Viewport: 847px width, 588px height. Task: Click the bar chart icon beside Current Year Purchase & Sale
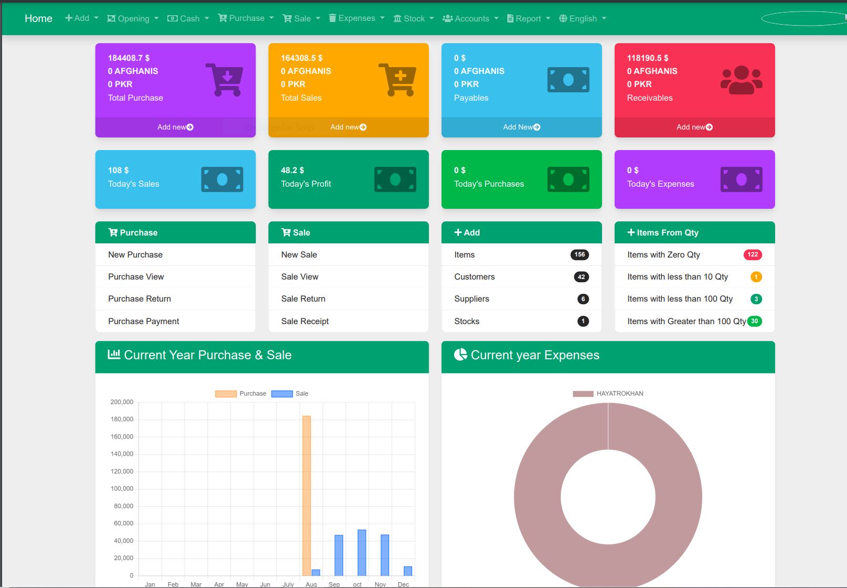pos(114,355)
